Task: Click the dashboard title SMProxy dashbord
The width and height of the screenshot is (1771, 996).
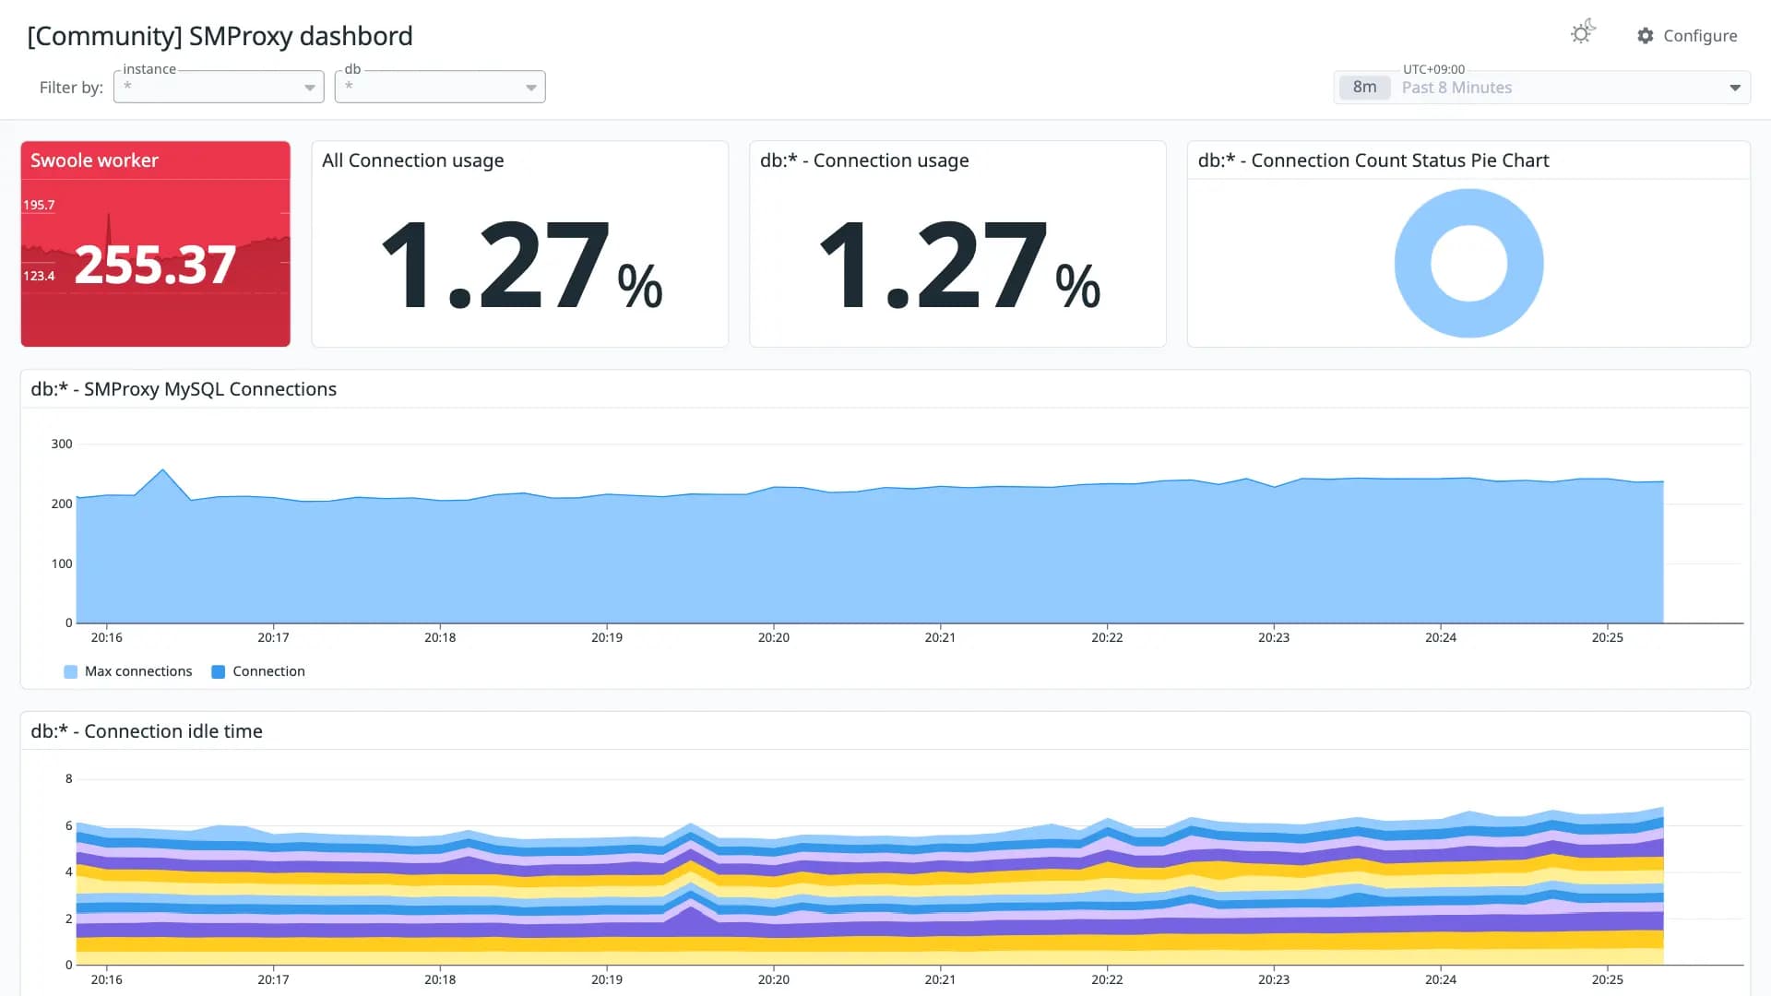Action: pyautogui.click(x=220, y=36)
